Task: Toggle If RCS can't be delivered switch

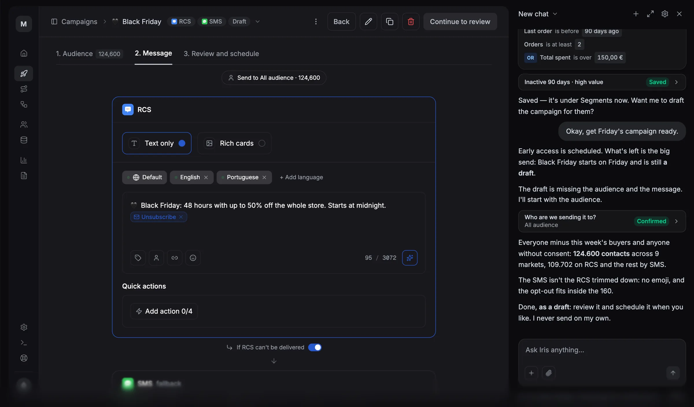Action: pos(315,347)
